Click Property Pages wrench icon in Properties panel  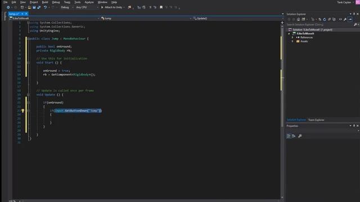click(x=300, y=136)
